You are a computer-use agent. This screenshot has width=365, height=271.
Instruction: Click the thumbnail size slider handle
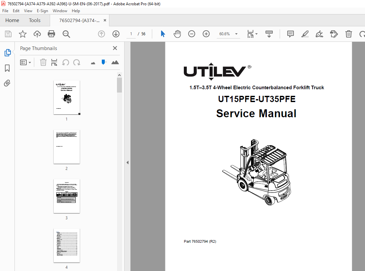click(x=103, y=62)
